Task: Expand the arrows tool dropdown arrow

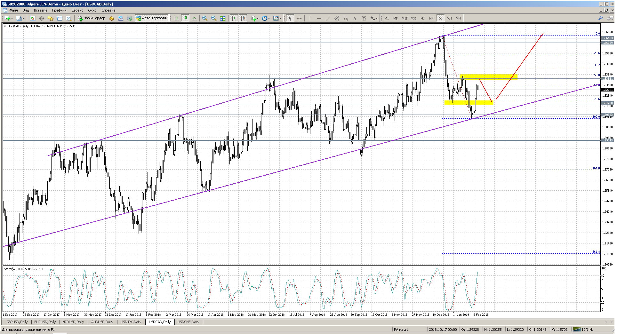Action: pos(377,18)
